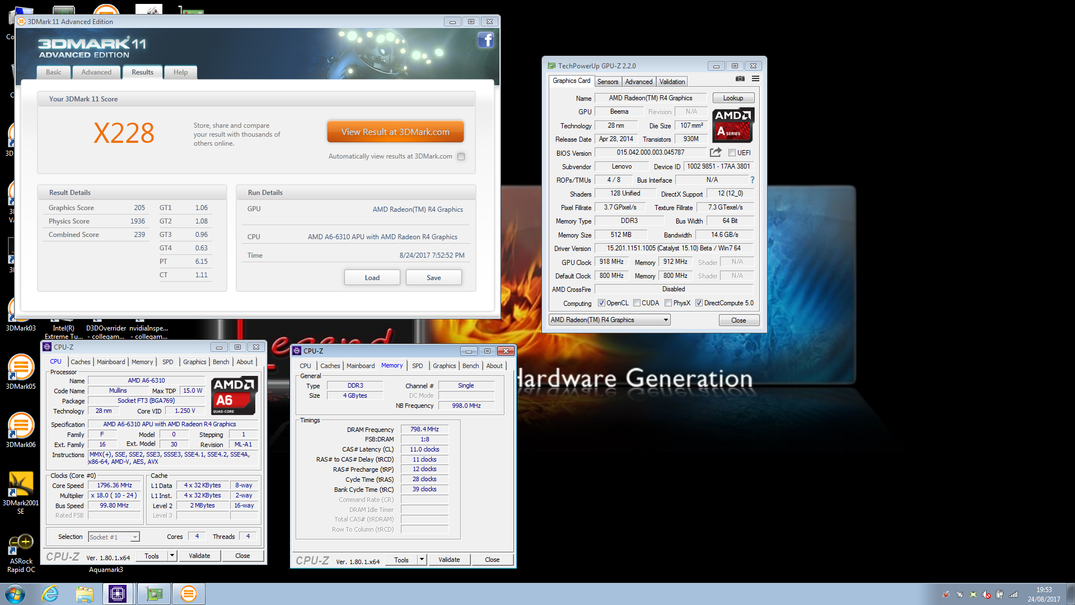This screenshot has height=605, width=1075.
Task: Click the AMD A6 logo in CPU-Z
Action: pyautogui.click(x=234, y=395)
